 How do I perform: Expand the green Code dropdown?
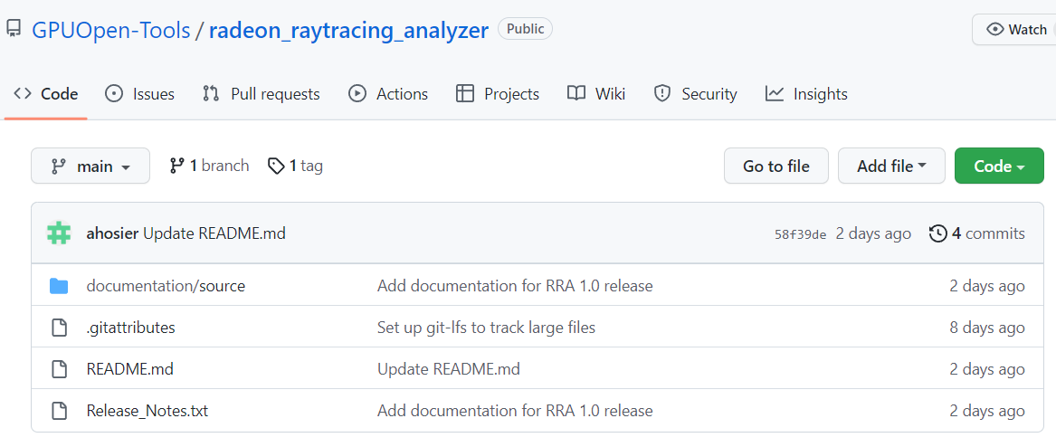pos(999,166)
